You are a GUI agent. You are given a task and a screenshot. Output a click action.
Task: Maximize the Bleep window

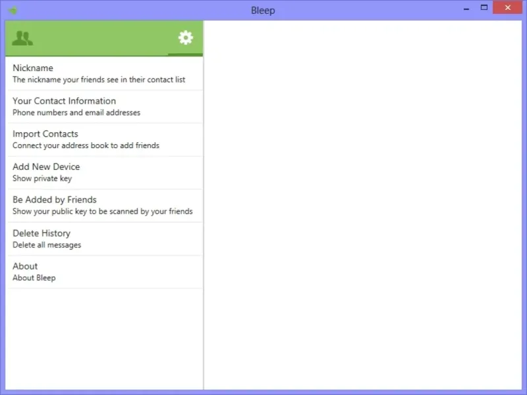tap(484, 7)
